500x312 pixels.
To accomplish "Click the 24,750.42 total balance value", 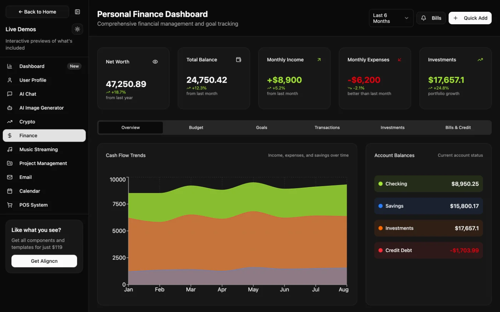I will point(207,80).
